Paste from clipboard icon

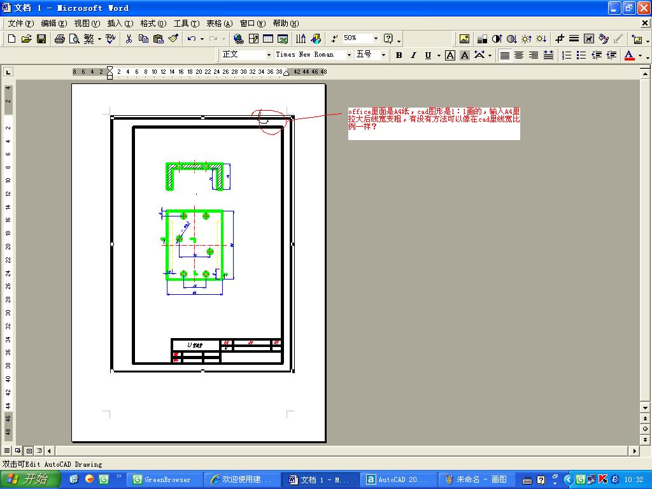159,39
